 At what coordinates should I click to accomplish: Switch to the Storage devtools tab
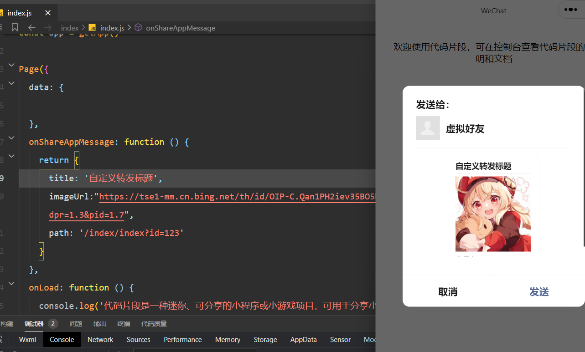[x=265, y=339]
